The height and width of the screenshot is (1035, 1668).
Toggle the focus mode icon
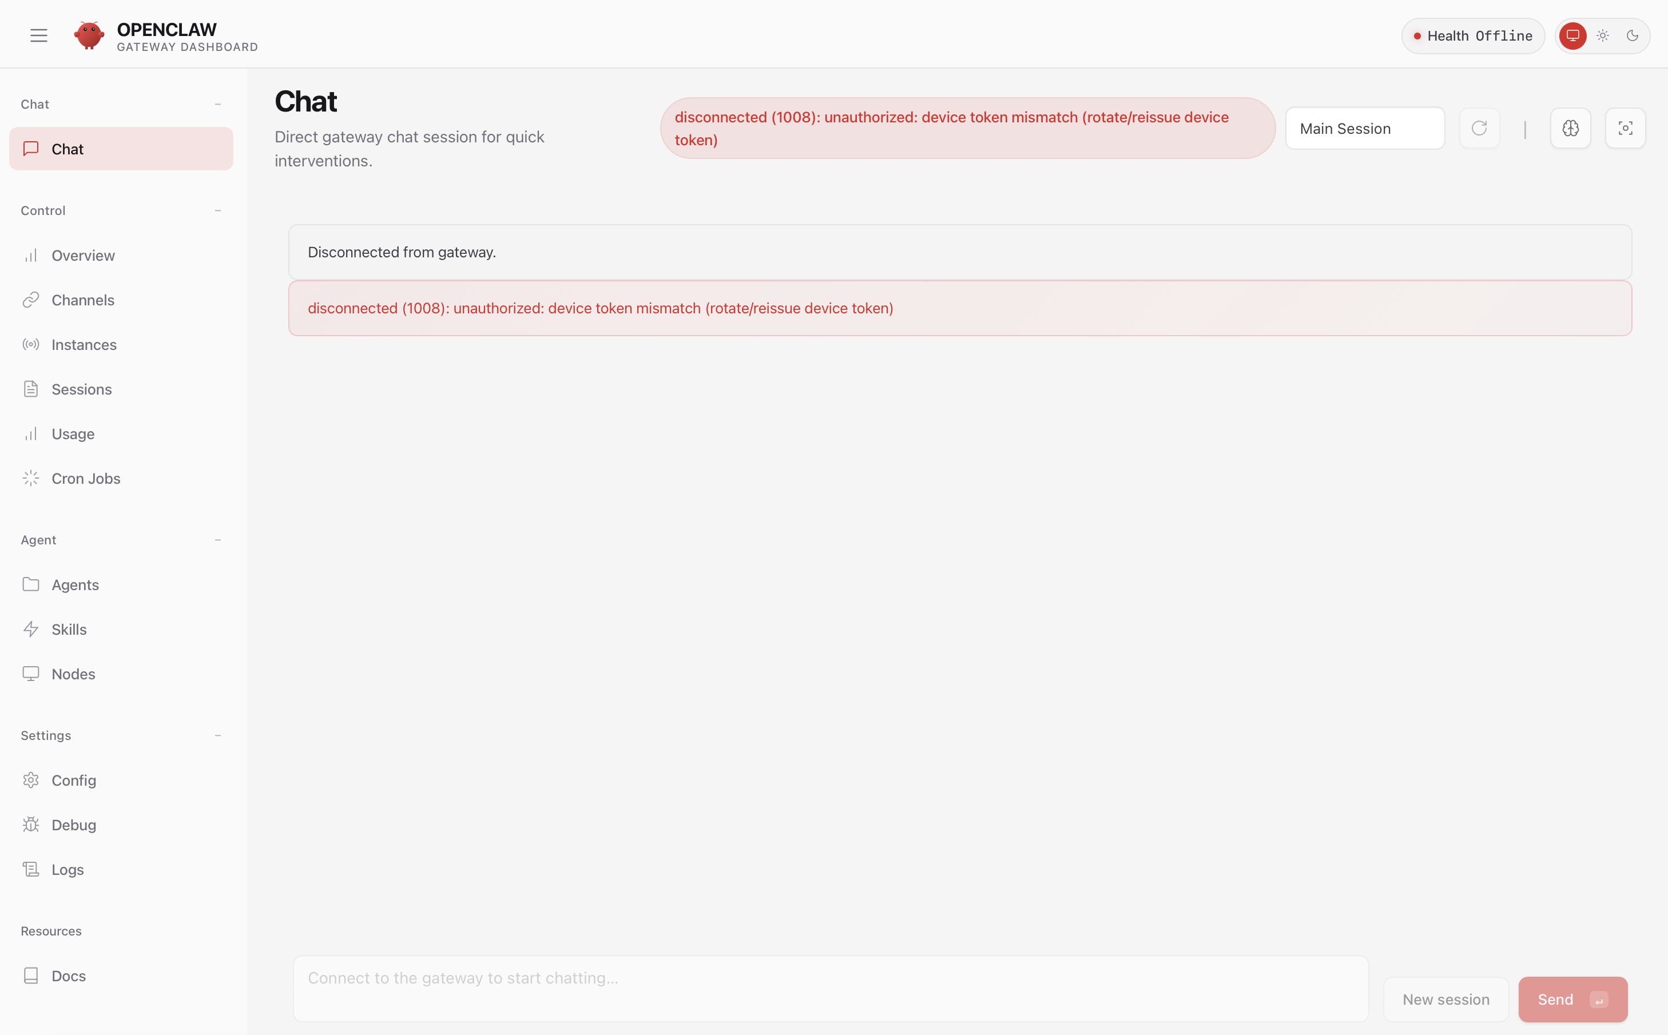pyautogui.click(x=1625, y=128)
